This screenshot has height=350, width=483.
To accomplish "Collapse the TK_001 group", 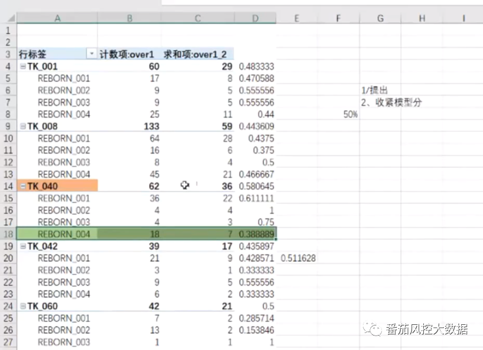I will tap(23, 66).
